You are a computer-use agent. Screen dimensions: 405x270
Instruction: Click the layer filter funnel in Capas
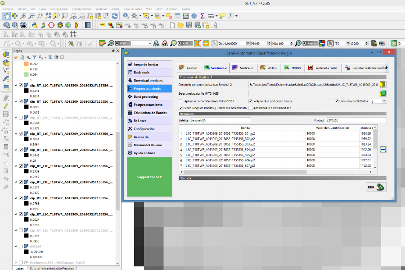(34, 57)
